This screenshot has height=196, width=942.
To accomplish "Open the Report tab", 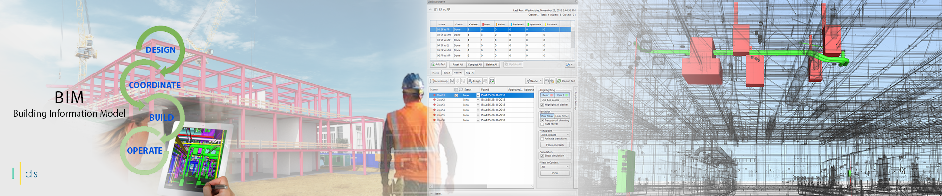I will [x=470, y=73].
